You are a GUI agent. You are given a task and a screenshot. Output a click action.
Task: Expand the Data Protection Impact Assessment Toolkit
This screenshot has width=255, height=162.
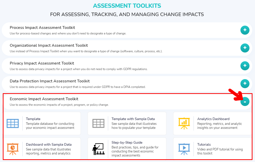(x=245, y=84)
